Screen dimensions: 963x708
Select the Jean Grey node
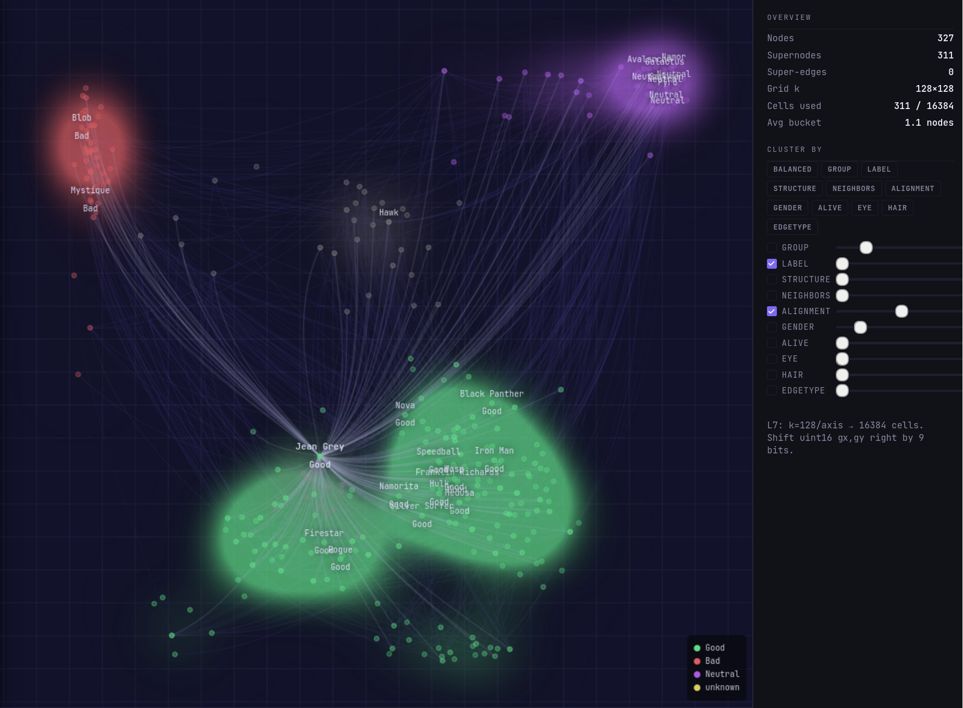(x=320, y=456)
